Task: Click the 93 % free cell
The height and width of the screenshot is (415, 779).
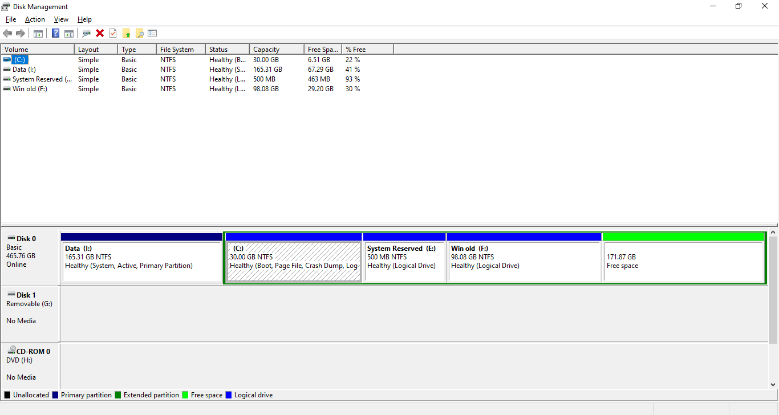Action: point(352,79)
